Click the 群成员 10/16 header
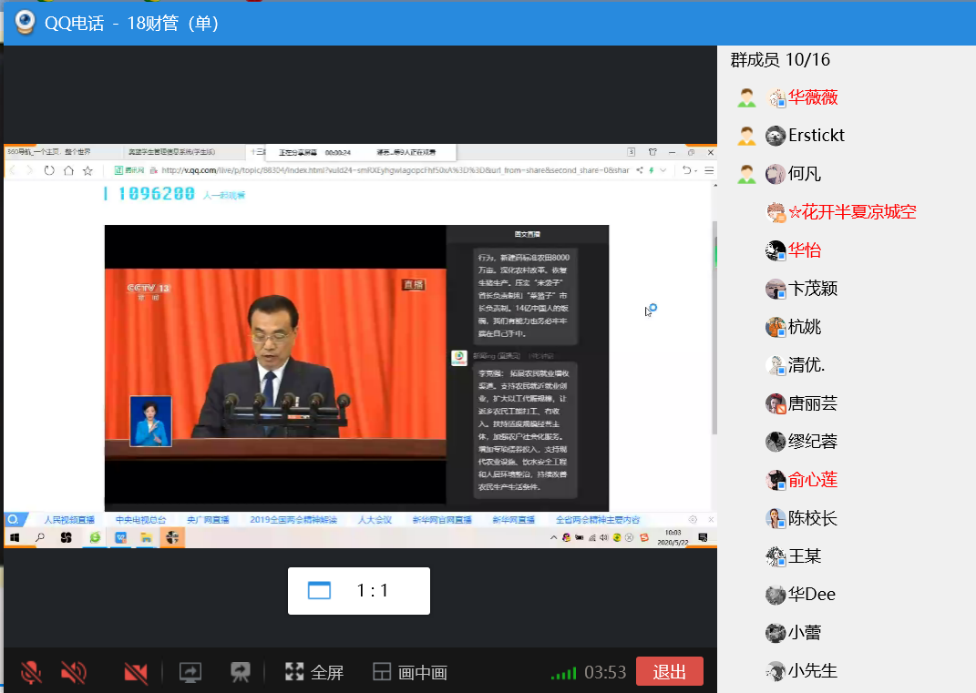The width and height of the screenshot is (976, 693). coord(780,60)
